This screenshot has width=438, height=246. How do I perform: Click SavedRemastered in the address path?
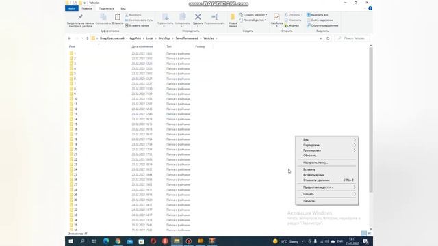187,38
